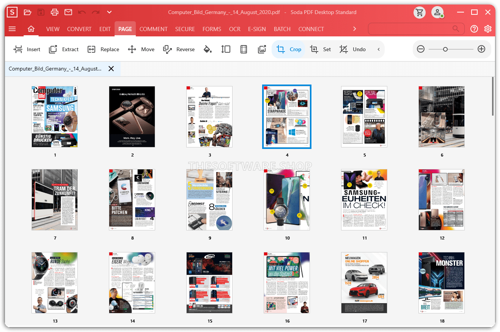
Task: Expand more ribbon tabs with right chevron
Action: point(355,29)
